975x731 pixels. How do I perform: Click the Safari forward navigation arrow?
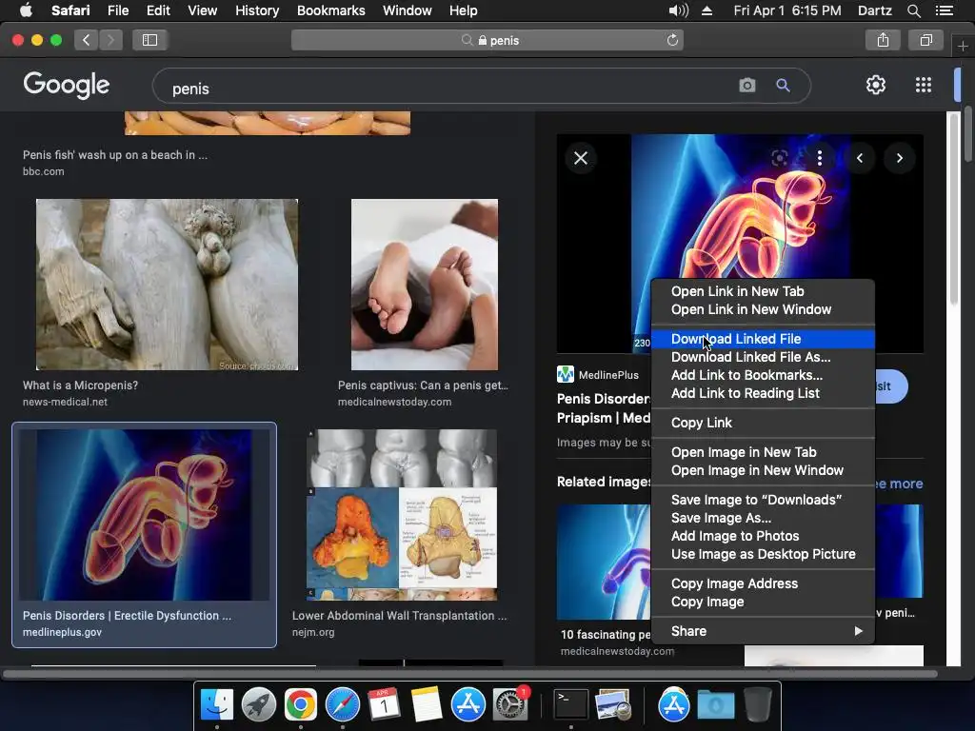(110, 40)
